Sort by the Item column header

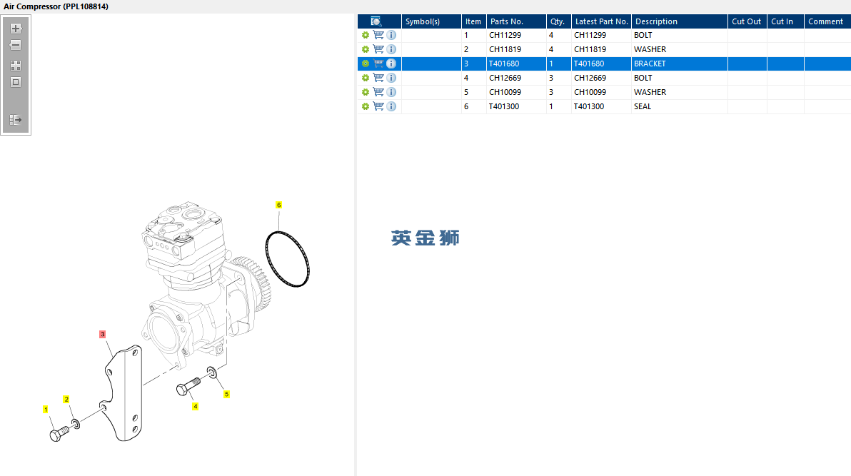tap(474, 21)
